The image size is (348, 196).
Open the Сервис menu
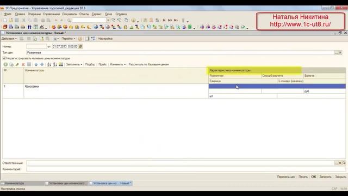coord(97,14)
